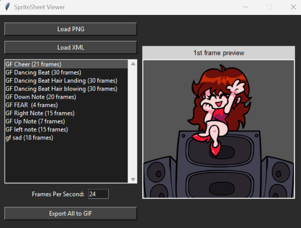301x228 pixels.
Task: Pick GF Dancing Beat Hair blowing animation
Action: pos(66,89)
